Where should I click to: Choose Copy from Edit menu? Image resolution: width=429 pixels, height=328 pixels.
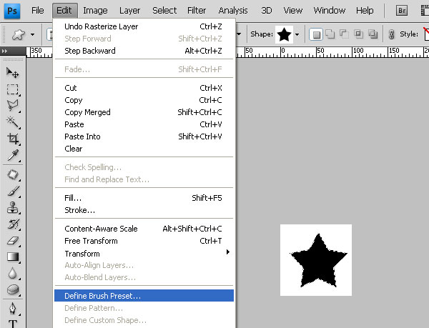pyautogui.click(x=144, y=100)
